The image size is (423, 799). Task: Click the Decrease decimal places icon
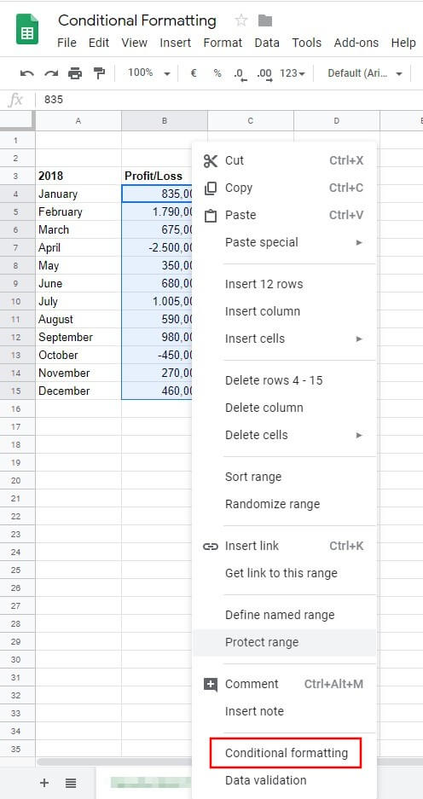240,74
